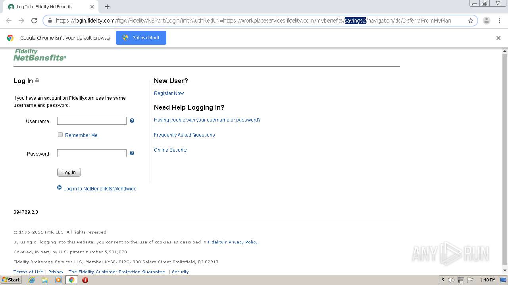
Task: Show hidden tray icons arrow
Action: [x=443, y=280]
